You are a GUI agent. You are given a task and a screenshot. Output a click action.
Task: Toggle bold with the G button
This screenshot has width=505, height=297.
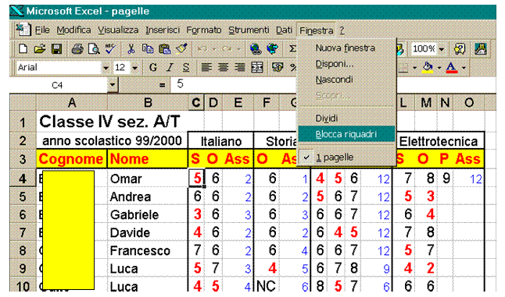pyautogui.click(x=153, y=67)
